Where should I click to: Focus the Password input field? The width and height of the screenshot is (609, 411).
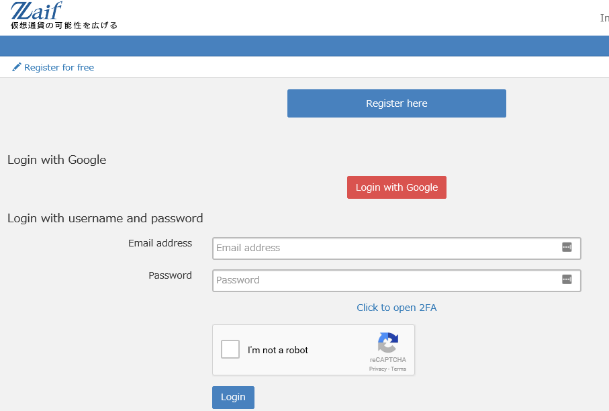[x=397, y=281]
